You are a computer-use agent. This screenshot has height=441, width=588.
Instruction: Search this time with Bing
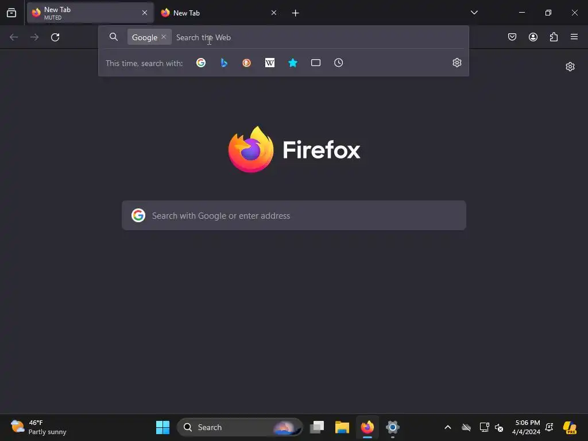[224, 63]
